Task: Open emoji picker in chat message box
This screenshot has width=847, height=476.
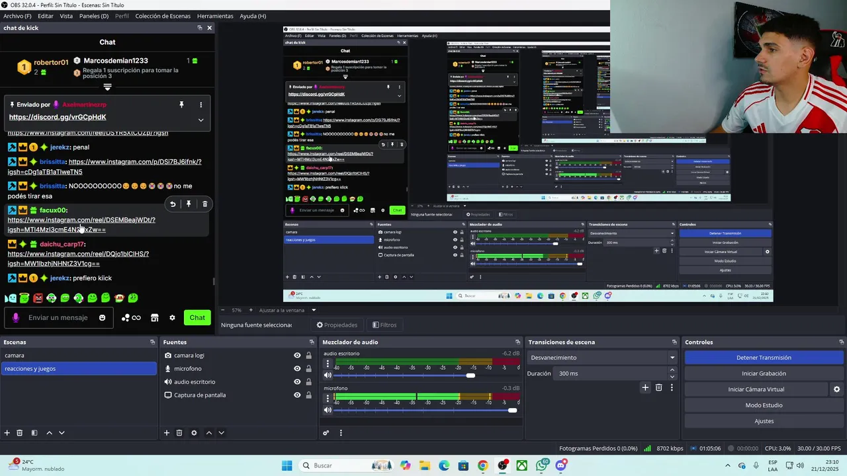Action: [x=102, y=318]
